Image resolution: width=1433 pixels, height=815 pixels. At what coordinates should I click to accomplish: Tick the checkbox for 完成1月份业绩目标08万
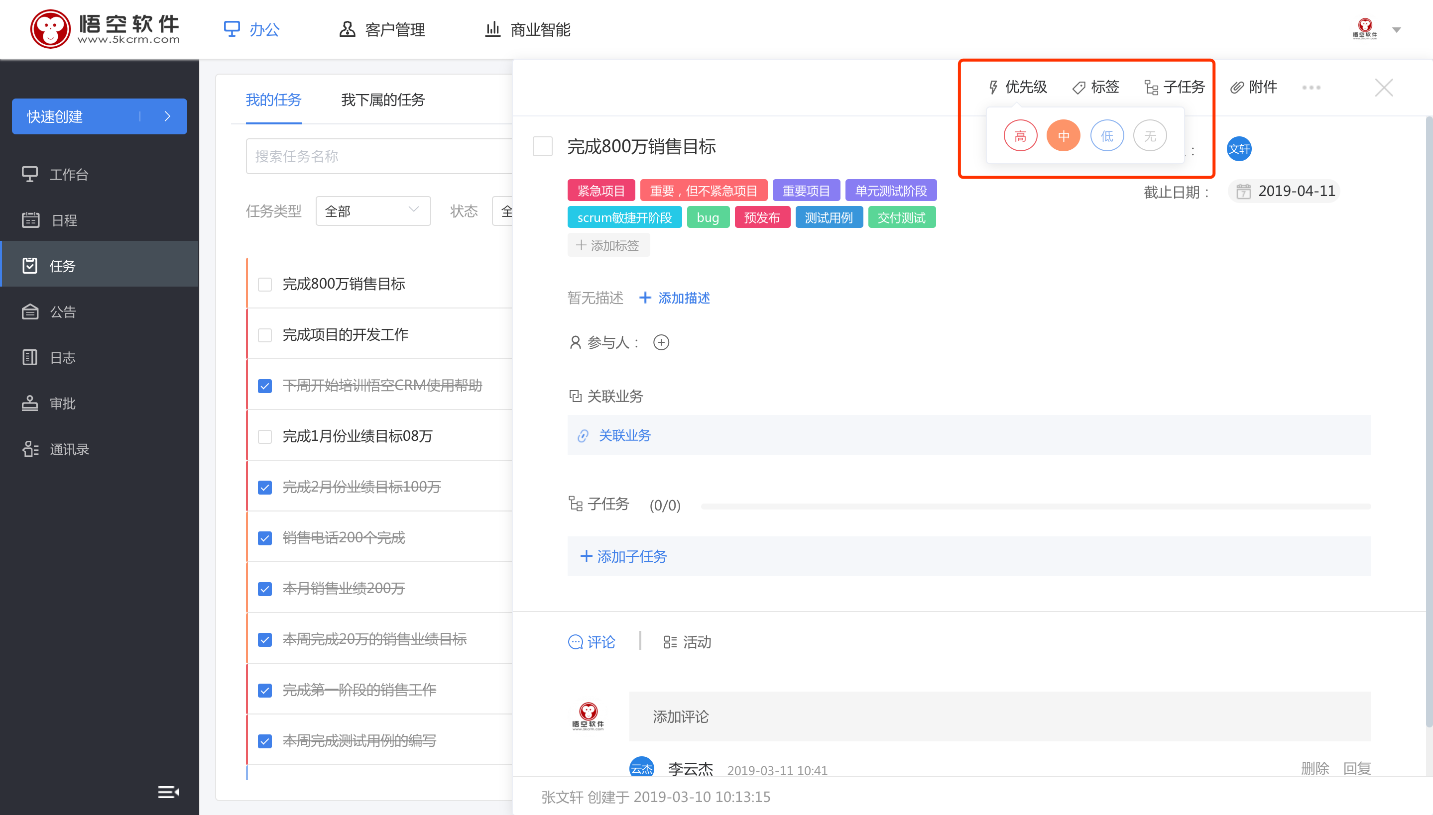264,437
